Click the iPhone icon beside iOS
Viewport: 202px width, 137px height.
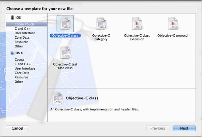[x=12, y=18]
